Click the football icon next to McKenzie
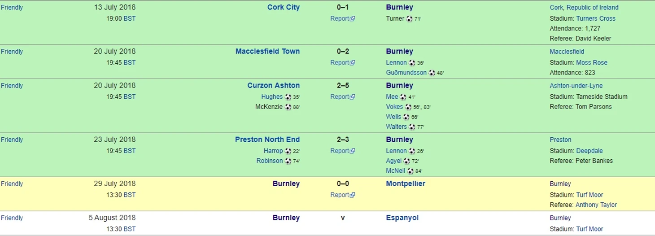655x236 pixels. pyautogui.click(x=288, y=107)
